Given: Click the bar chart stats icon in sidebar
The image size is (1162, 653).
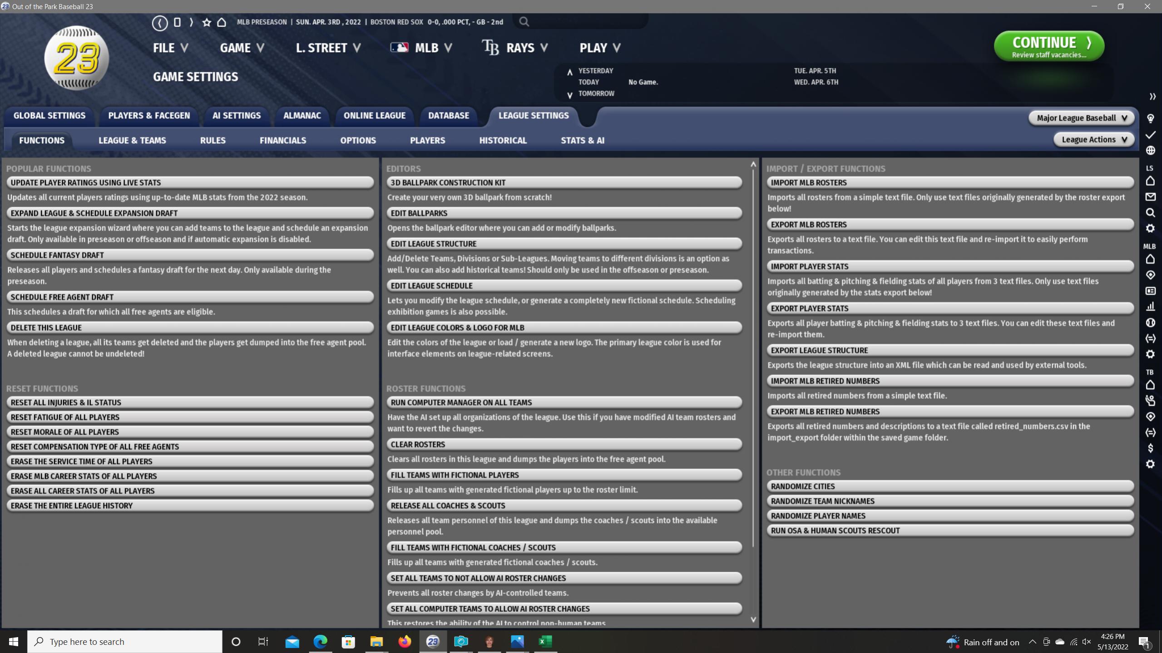Looking at the screenshot, I should 1150,307.
